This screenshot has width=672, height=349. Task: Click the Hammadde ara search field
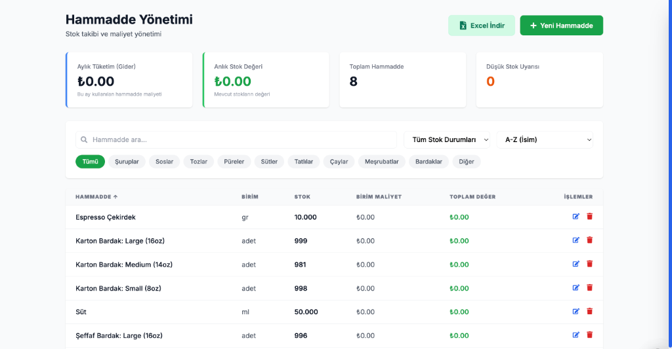(236, 139)
